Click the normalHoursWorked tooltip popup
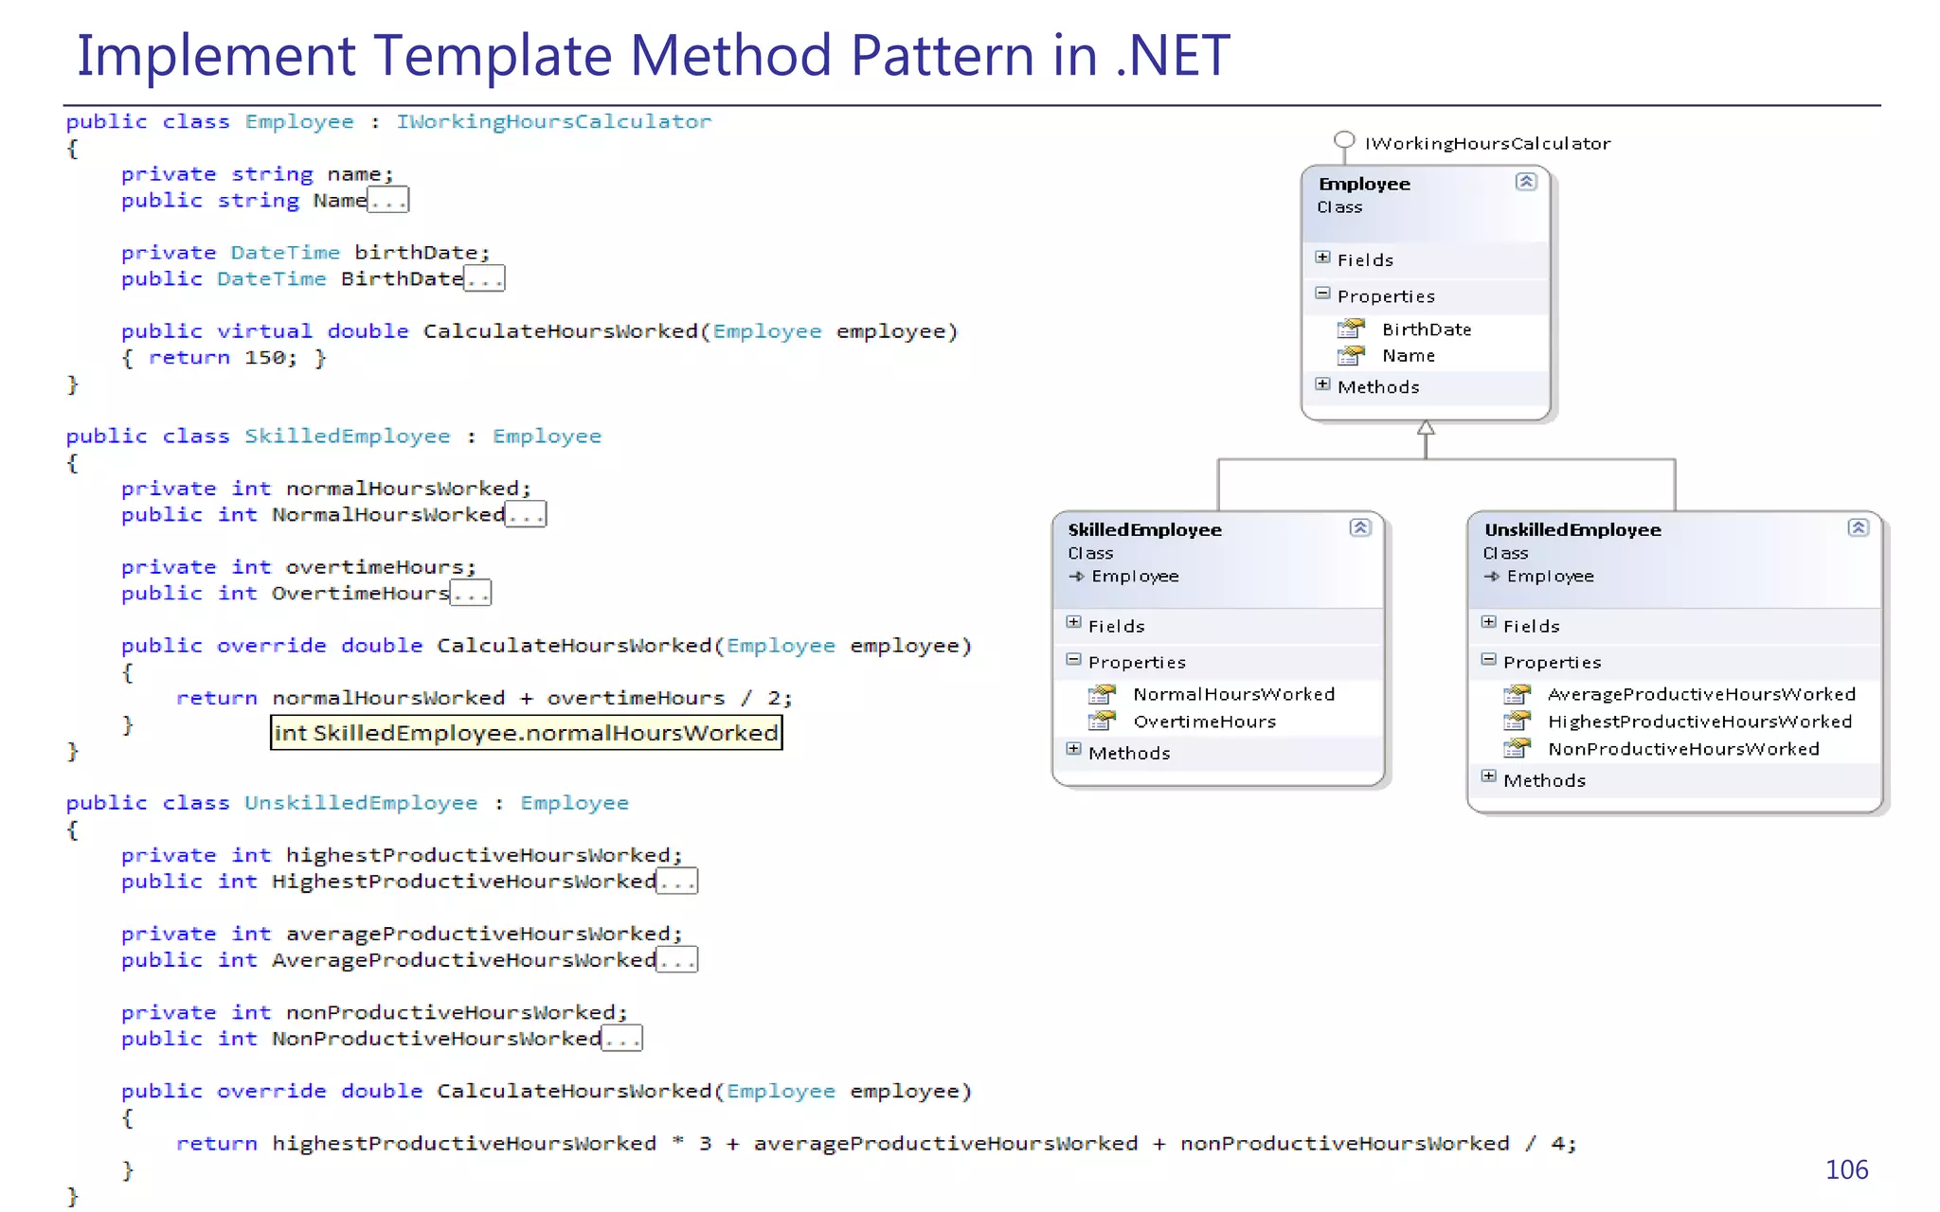Screen dimensions: 1940x1212 tap(526, 733)
